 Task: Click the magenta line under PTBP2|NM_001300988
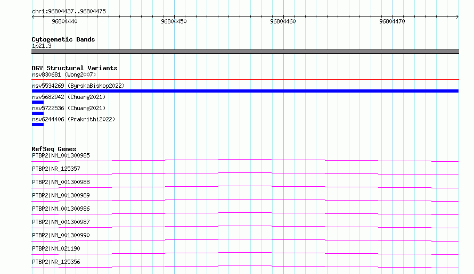click(245, 186)
